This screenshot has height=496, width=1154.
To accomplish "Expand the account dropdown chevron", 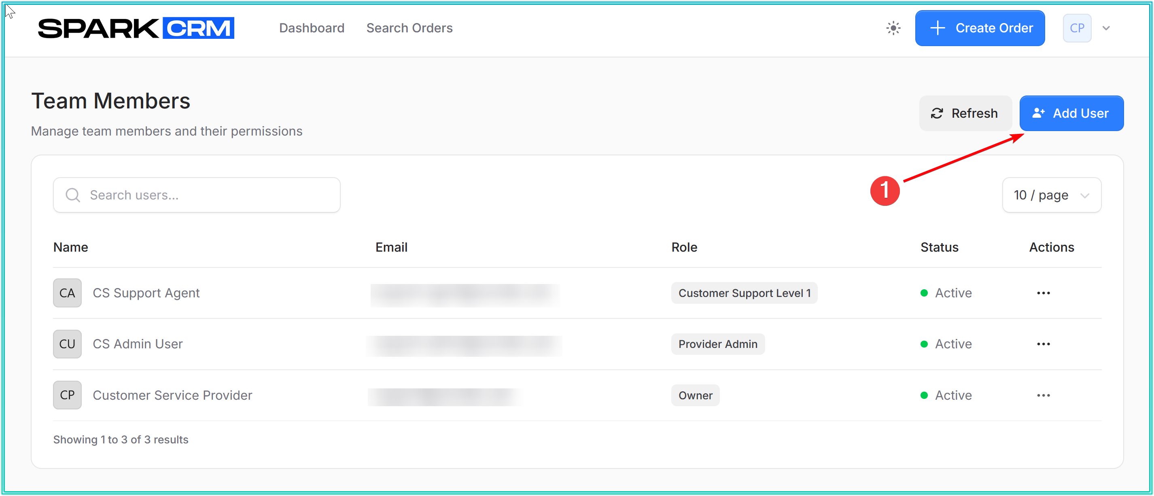I will pyautogui.click(x=1106, y=28).
